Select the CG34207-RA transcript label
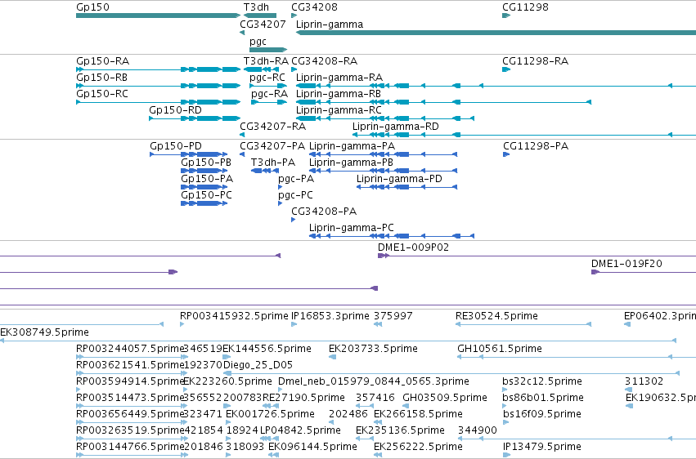The width and height of the screenshot is (696, 459). click(272, 127)
